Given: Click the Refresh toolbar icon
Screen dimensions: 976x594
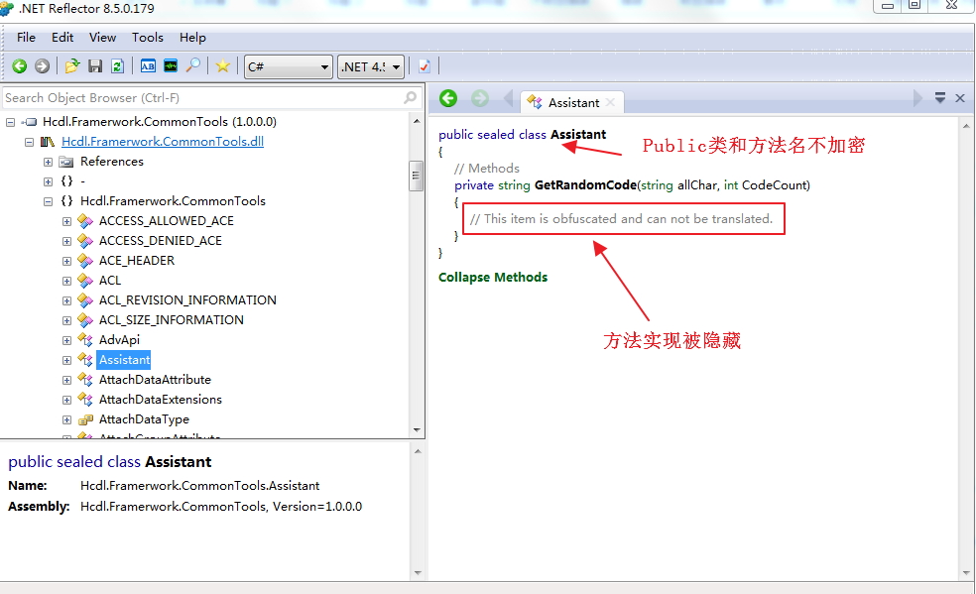Looking at the screenshot, I should (118, 65).
